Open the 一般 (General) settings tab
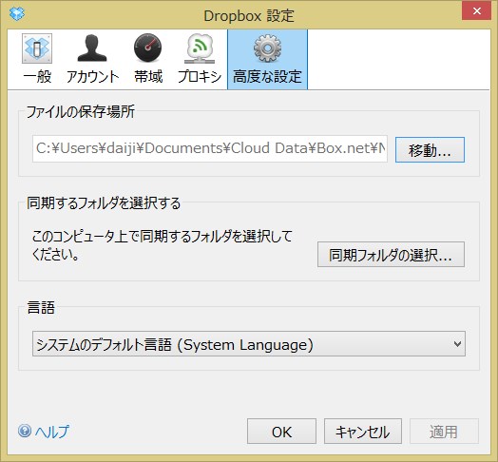 37,60
